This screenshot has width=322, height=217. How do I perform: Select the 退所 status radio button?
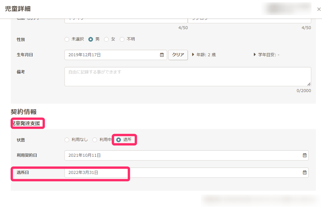coord(119,140)
